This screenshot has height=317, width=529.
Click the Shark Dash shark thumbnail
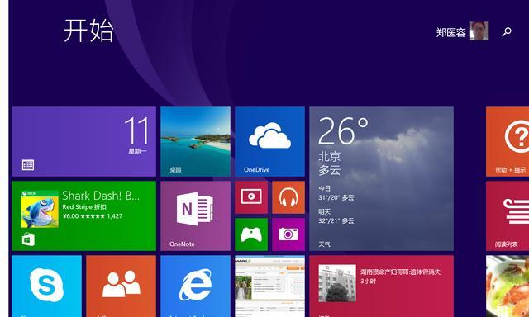click(x=40, y=209)
